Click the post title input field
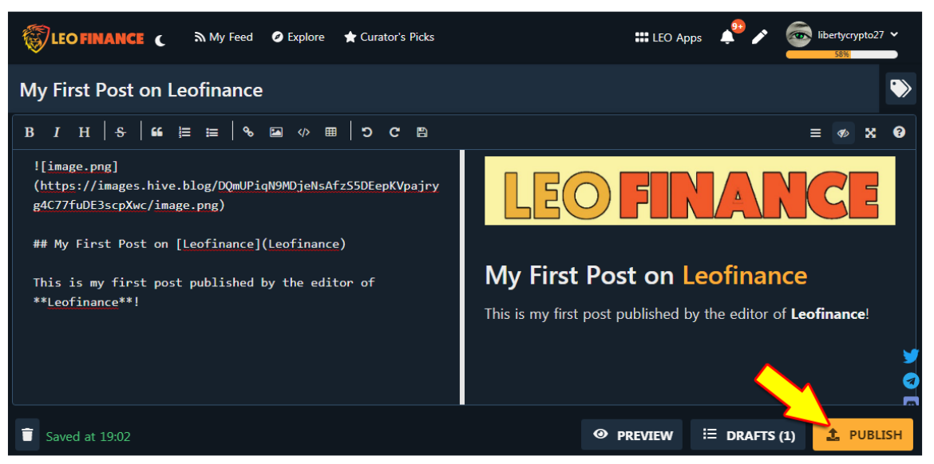 444,90
